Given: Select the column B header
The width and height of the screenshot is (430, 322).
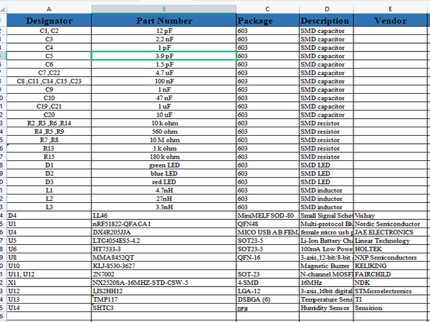Looking at the screenshot, I should pyautogui.click(x=164, y=9).
